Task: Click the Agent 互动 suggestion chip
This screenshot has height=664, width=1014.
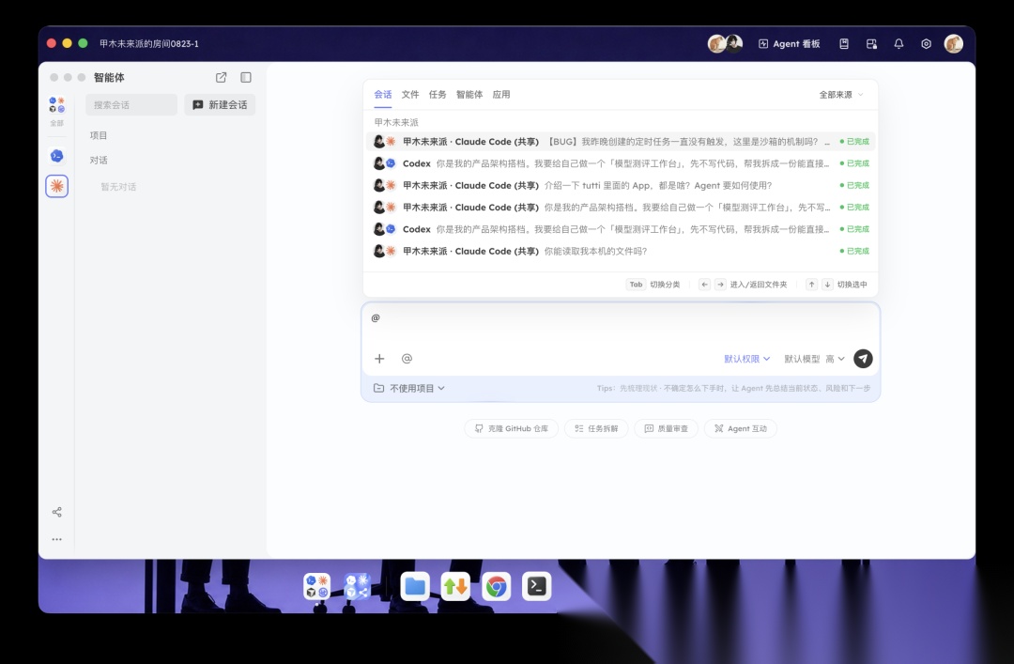Action: (741, 428)
